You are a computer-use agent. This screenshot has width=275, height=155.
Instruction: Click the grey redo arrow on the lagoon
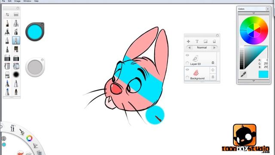tap(29, 154)
